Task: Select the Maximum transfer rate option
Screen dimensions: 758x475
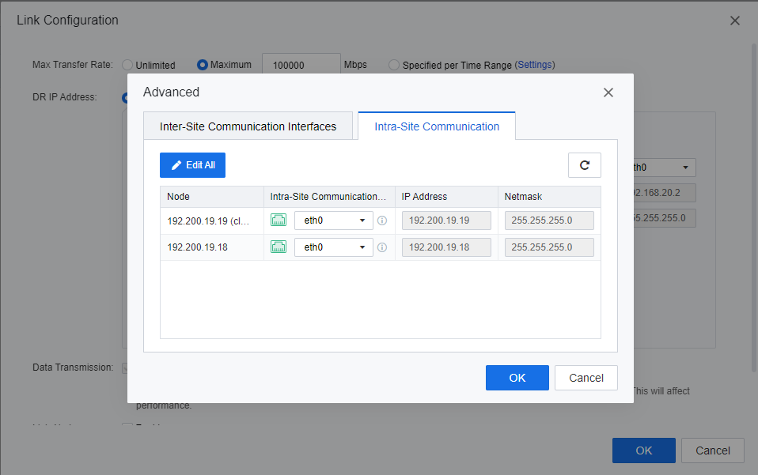Action: click(x=203, y=65)
